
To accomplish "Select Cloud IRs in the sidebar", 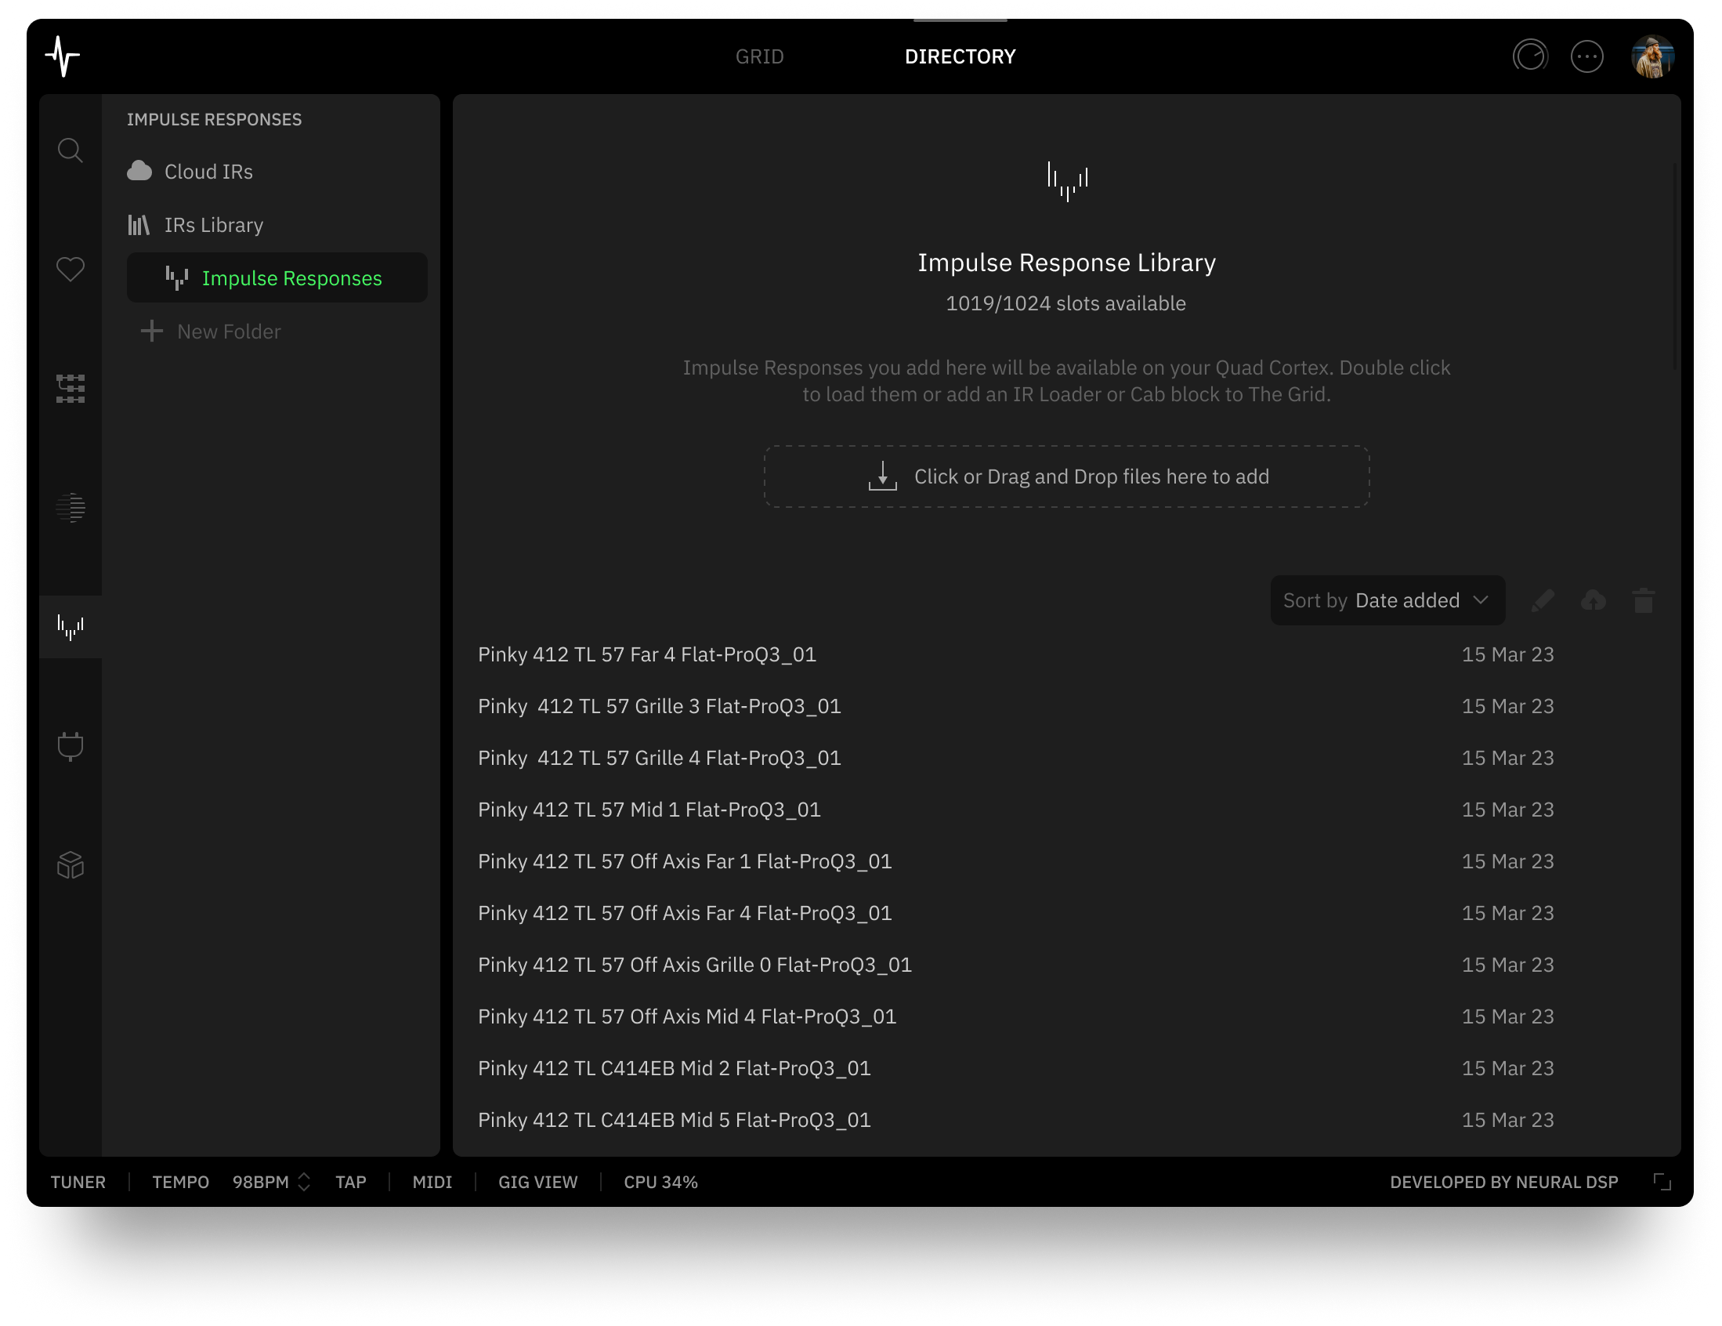I will coord(208,172).
